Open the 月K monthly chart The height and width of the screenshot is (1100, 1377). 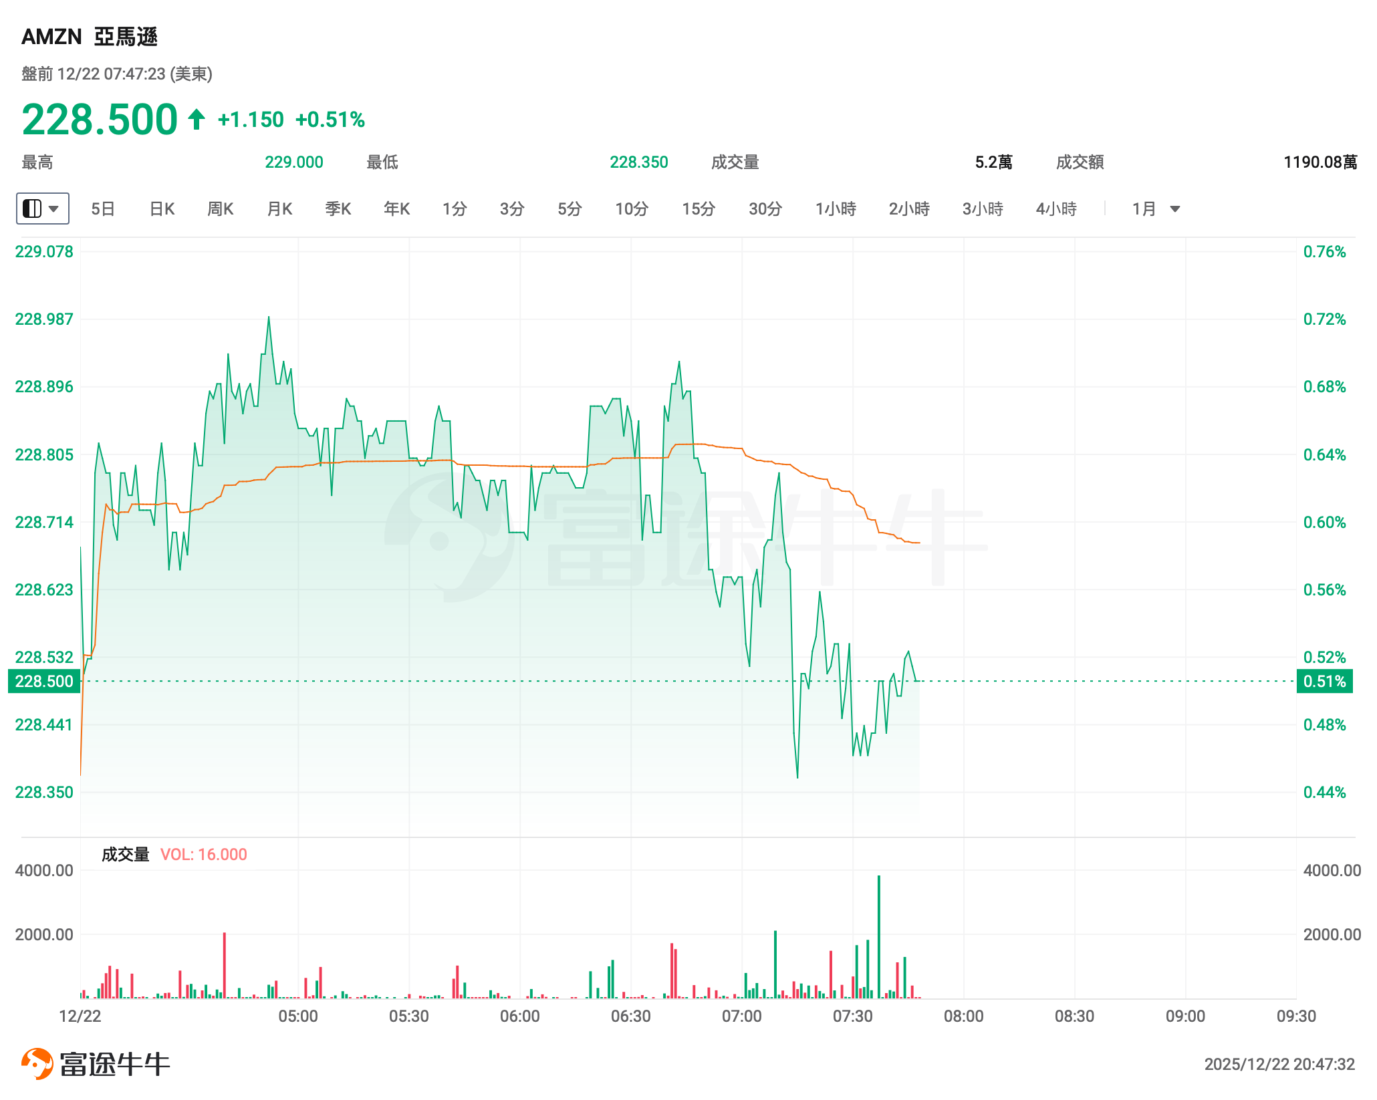(x=279, y=209)
